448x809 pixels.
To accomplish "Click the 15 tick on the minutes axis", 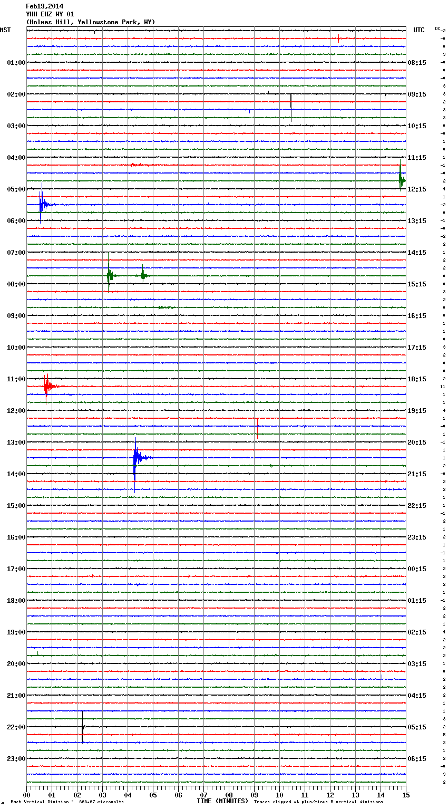I will pos(405,795).
